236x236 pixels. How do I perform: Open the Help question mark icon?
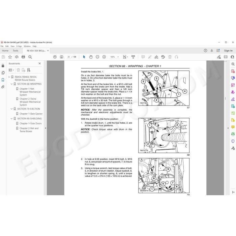205,51
